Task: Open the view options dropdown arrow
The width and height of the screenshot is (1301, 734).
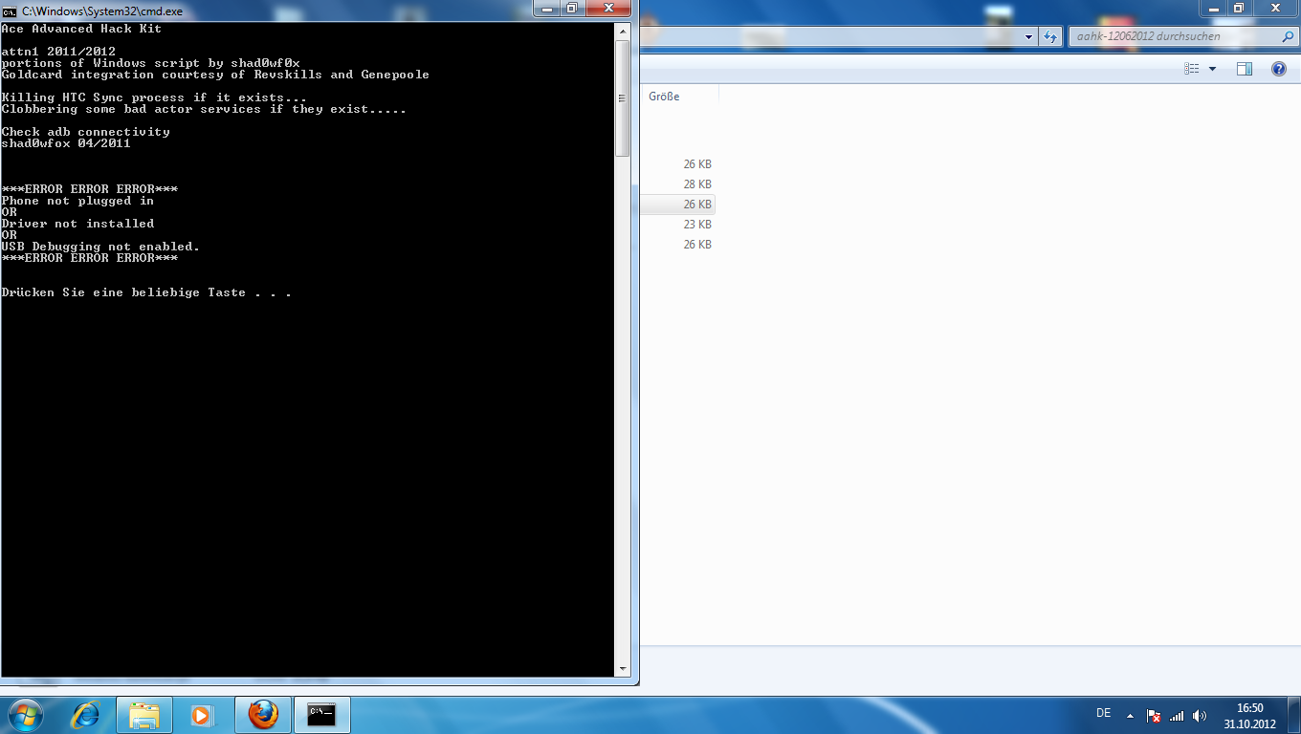Action: 1212,69
